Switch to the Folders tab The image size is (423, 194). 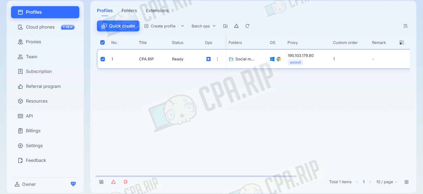129,11
